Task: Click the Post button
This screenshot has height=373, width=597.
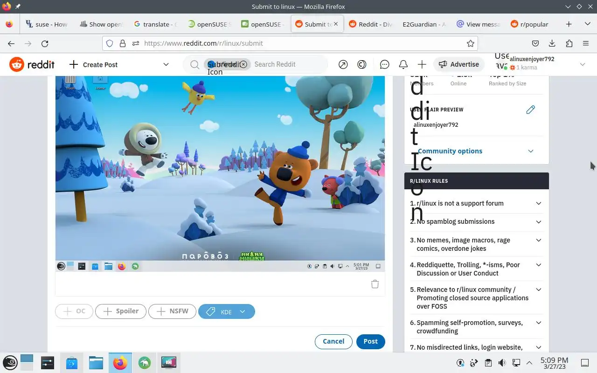Action: point(371,341)
